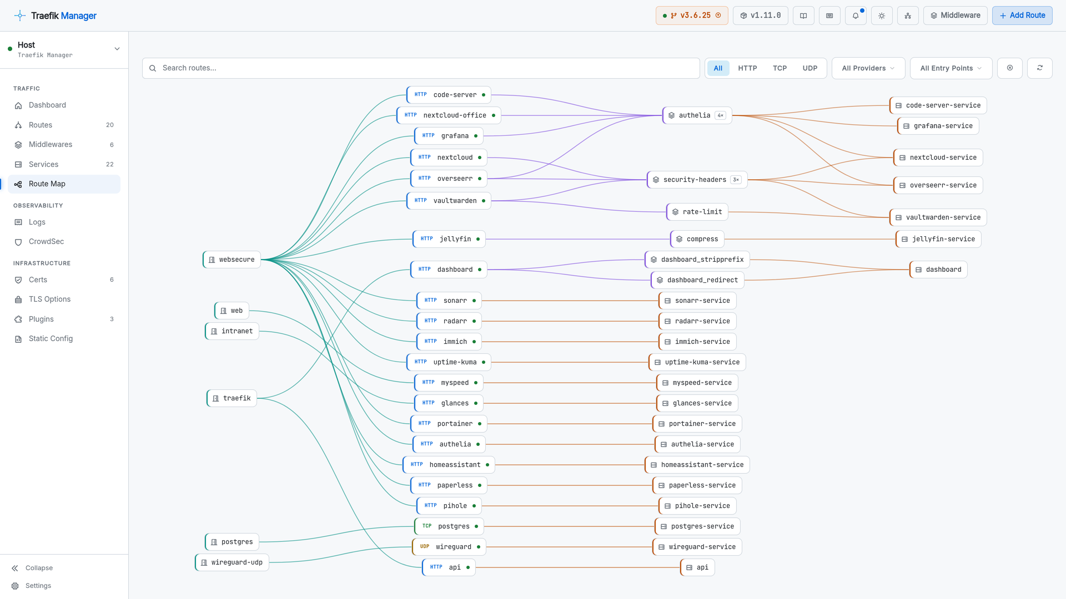This screenshot has width=1066, height=599.
Task: Clear filters with the circled-x icon
Action: 1010,68
